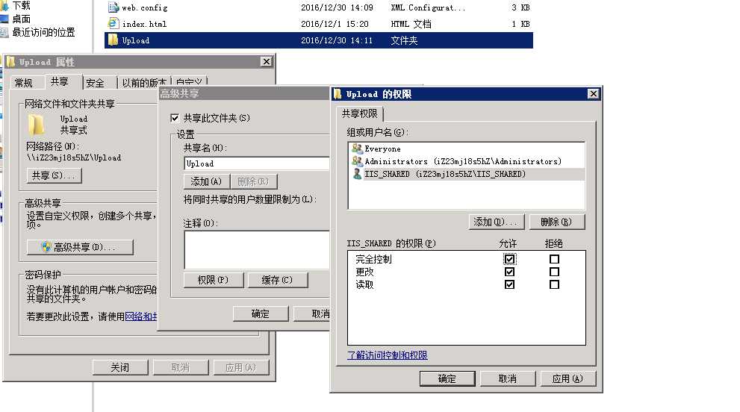Click the 桌面 desktop icon in navigation pane

tap(4, 19)
